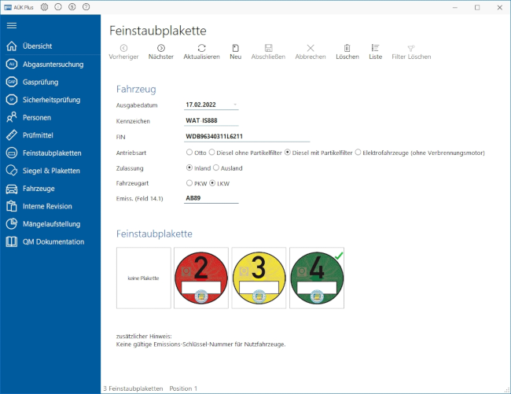This screenshot has width=511, height=394.
Task: Choose the yellow number 3 sticker
Action: (259, 278)
